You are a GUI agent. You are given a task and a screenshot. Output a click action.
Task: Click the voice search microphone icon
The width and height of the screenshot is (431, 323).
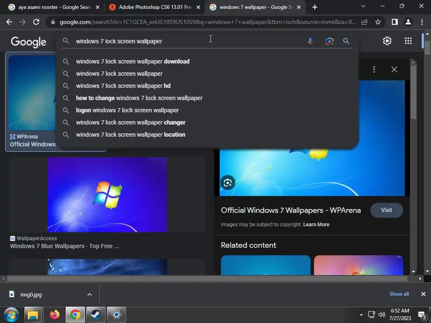pyautogui.click(x=310, y=41)
